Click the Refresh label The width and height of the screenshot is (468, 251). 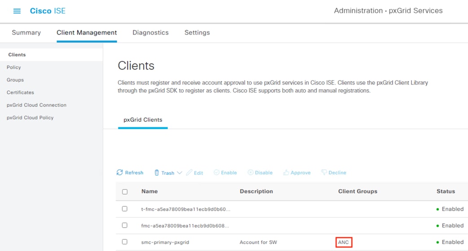click(134, 173)
